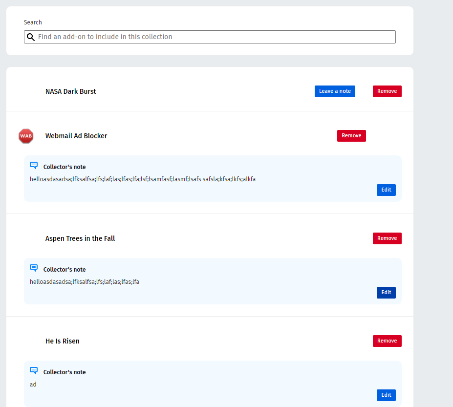Click Collector's note heading under Webmail Ad Blocker
This screenshot has width=453, height=407.
click(x=65, y=167)
